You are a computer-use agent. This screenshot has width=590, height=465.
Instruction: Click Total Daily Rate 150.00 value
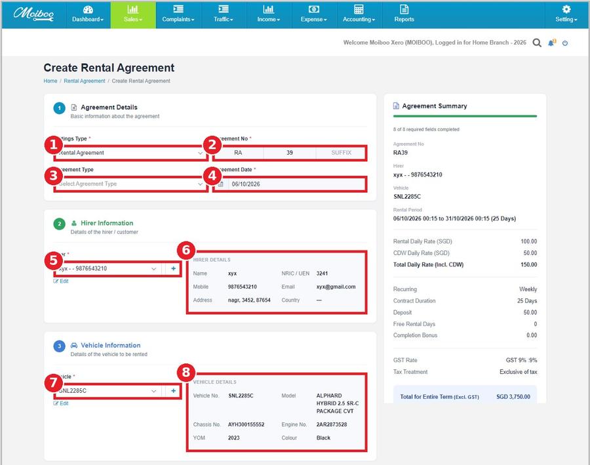click(528, 265)
